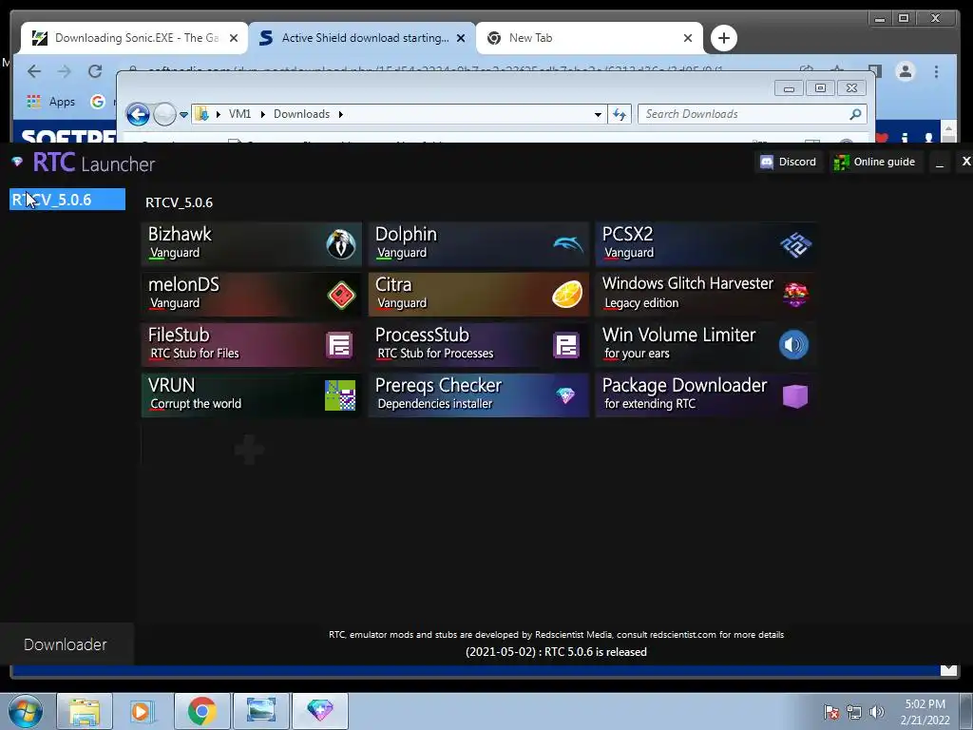Launch the Bizhawk Vanguard tile
This screenshot has height=730, width=973.
(251, 243)
